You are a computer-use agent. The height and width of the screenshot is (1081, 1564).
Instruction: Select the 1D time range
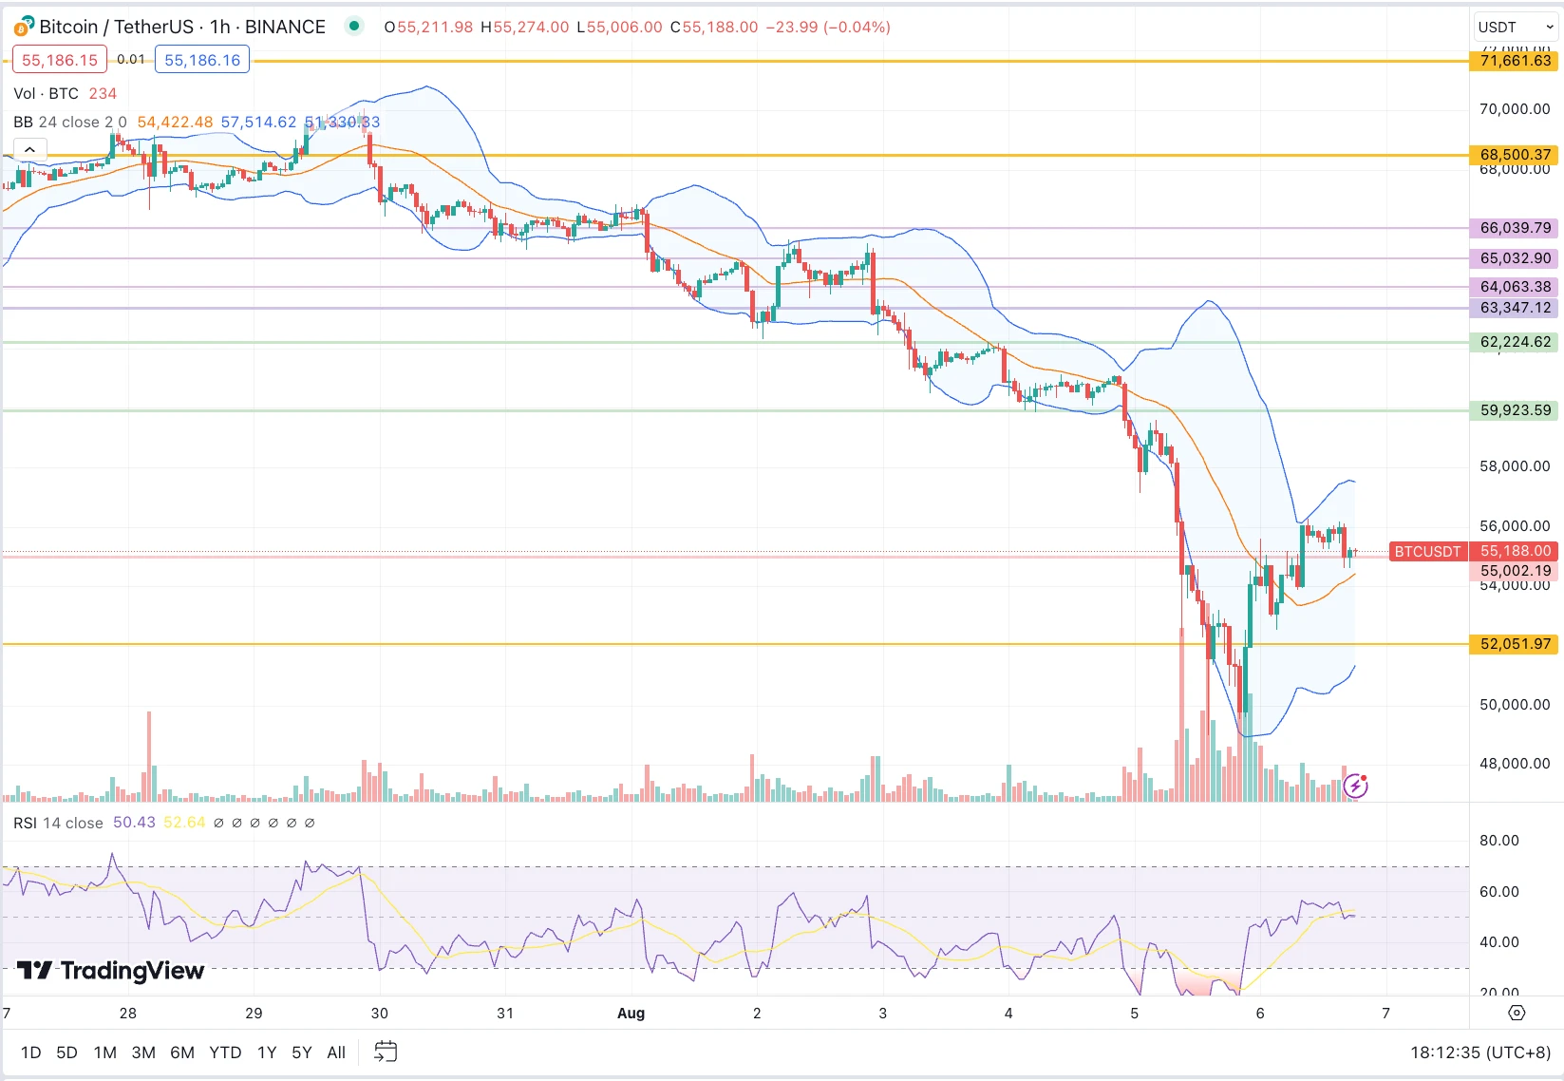pyautogui.click(x=31, y=1052)
